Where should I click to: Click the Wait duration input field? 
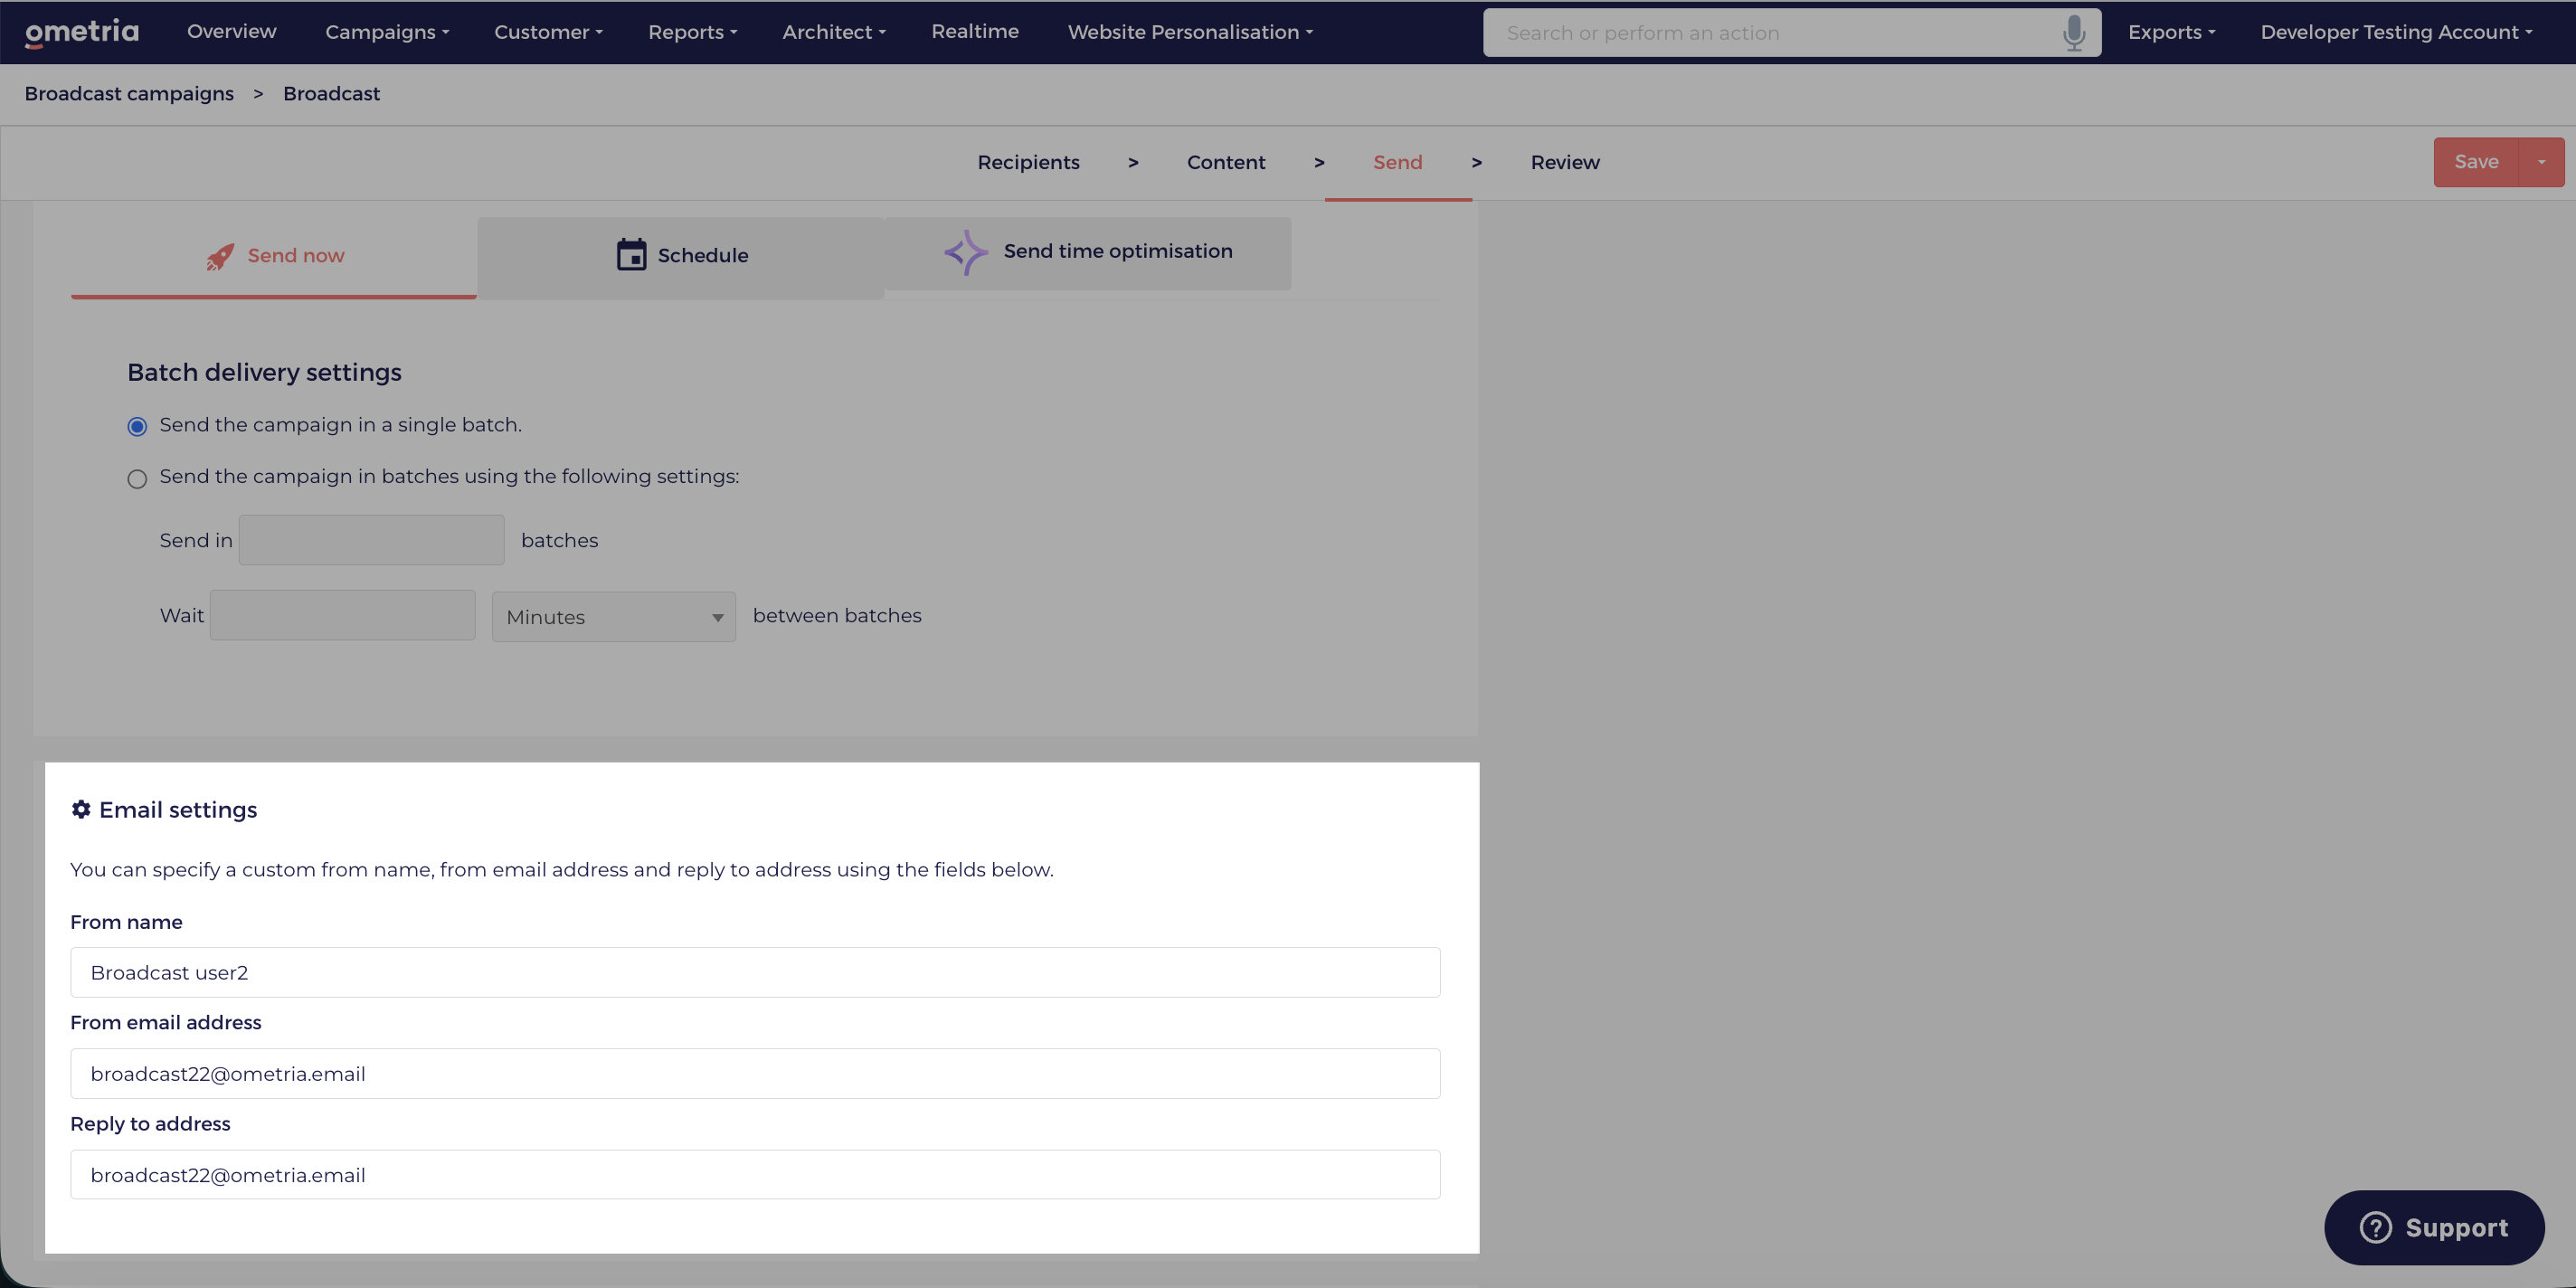point(343,615)
